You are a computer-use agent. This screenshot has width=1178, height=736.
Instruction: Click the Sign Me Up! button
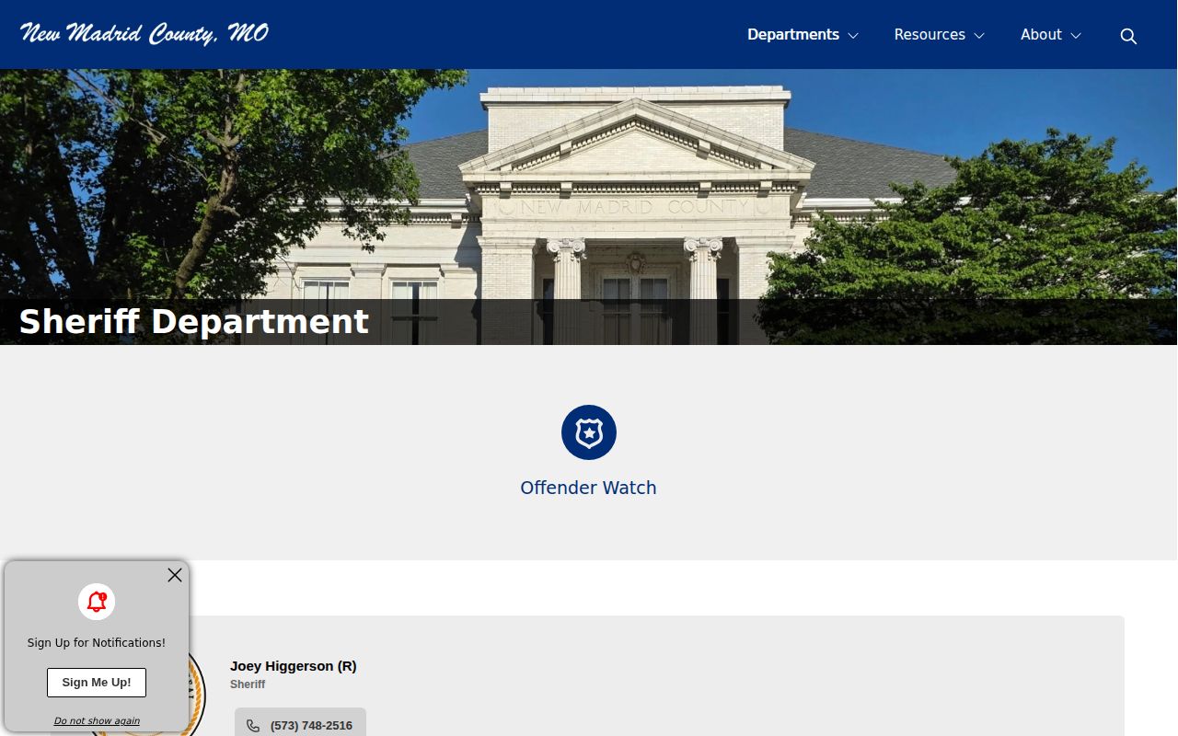point(97,683)
